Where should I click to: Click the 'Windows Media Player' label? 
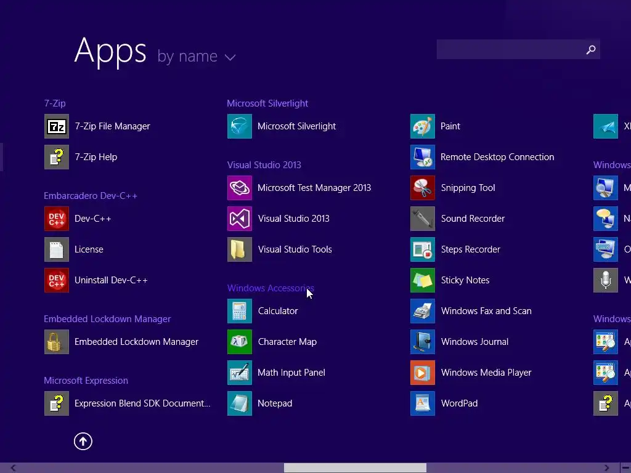pos(486,373)
